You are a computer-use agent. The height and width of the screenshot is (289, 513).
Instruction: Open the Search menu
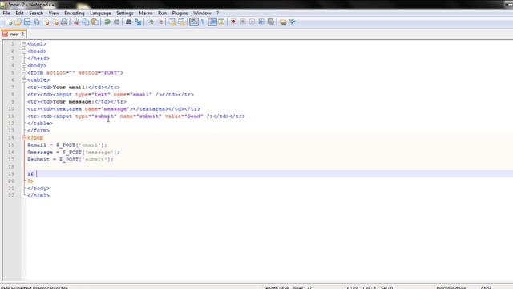[36, 13]
